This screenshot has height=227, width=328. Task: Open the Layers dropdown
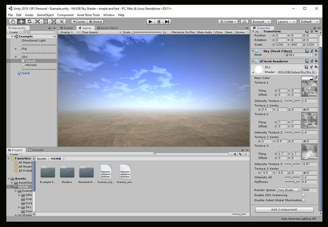click(x=286, y=22)
